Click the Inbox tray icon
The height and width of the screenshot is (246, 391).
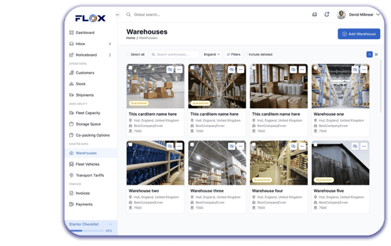click(x=71, y=44)
